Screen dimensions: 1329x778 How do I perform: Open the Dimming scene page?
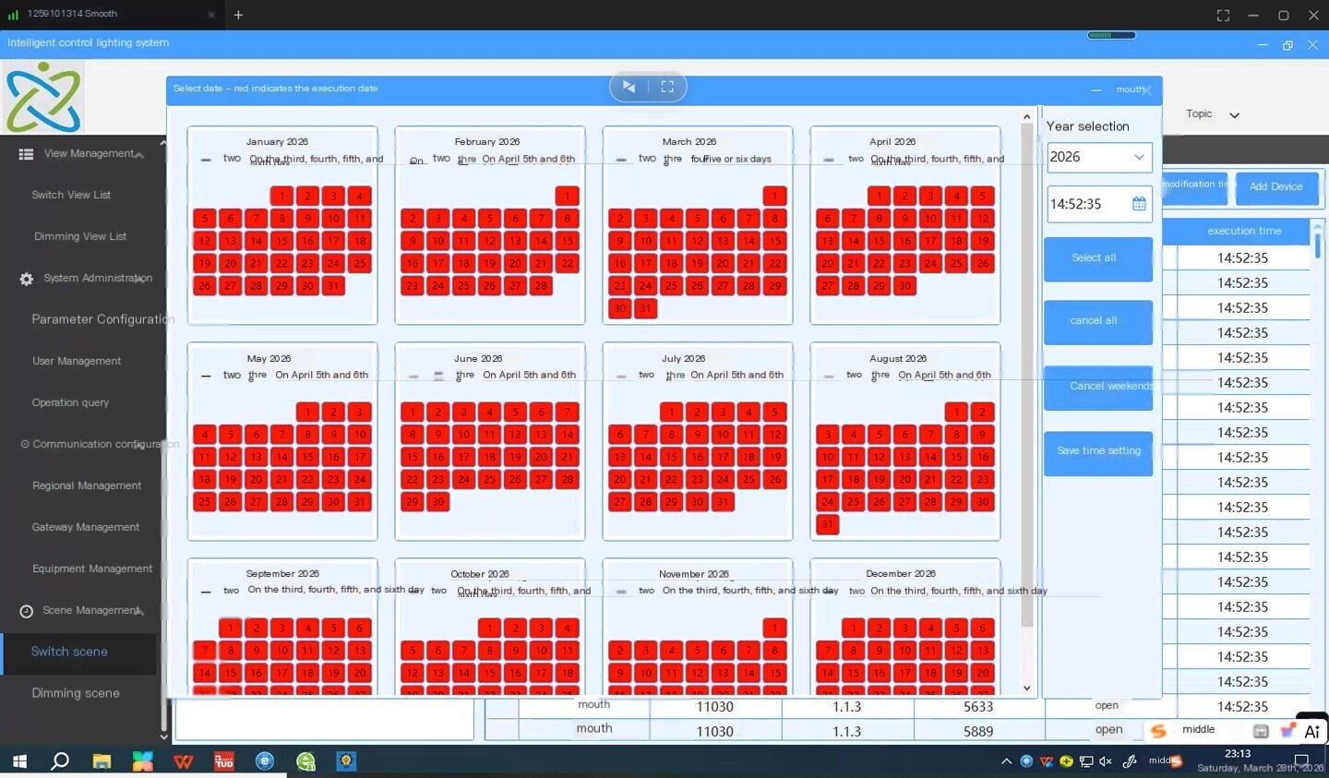[76, 693]
